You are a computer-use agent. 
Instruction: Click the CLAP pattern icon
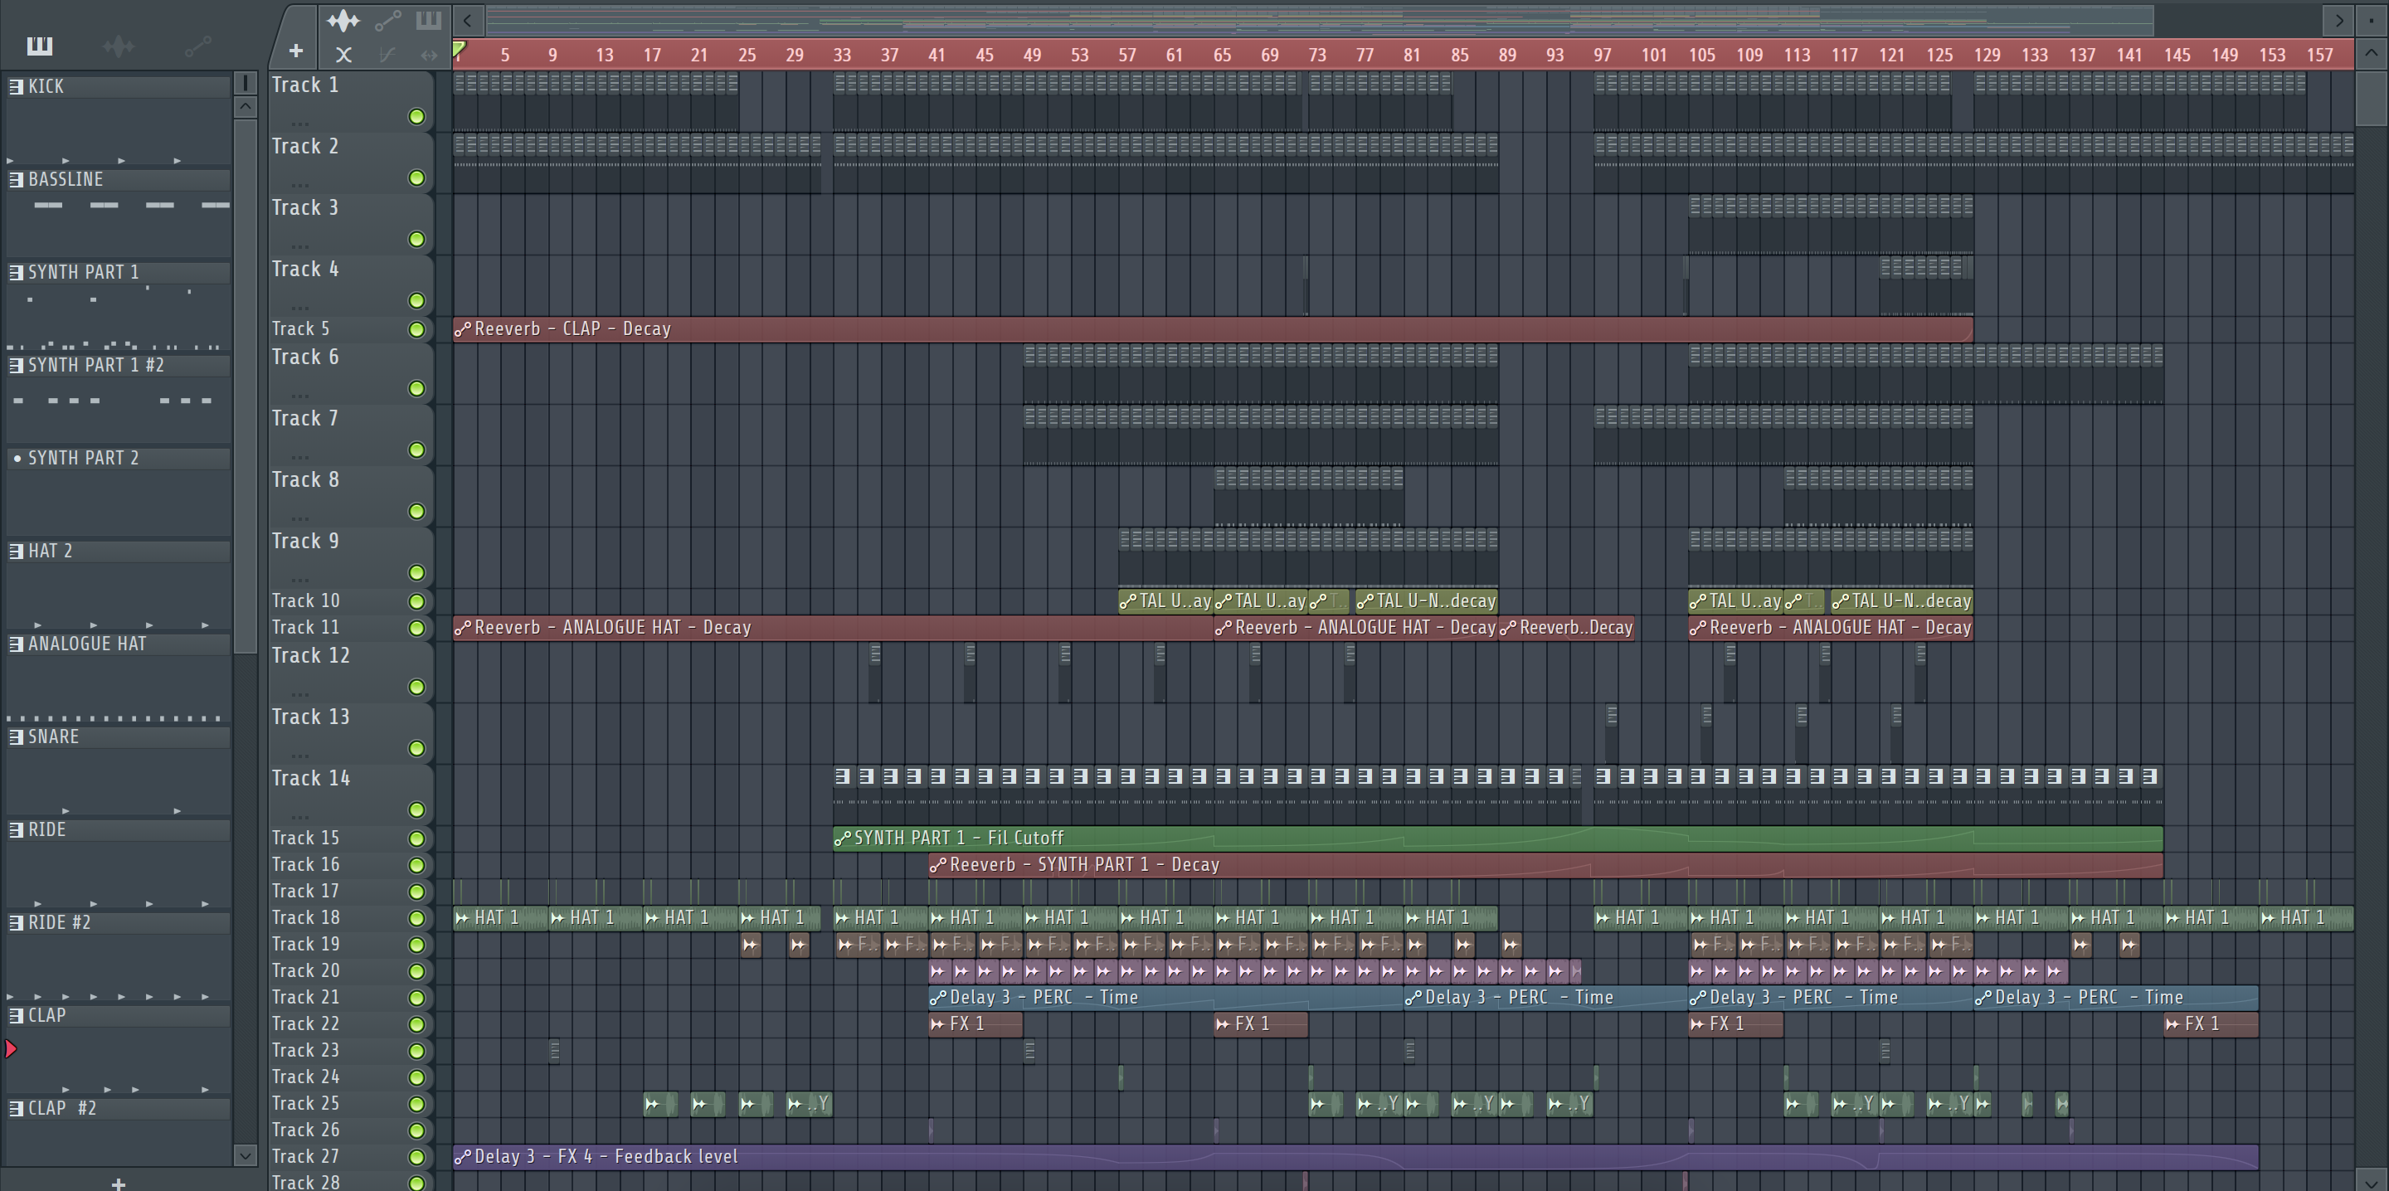[16, 1015]
